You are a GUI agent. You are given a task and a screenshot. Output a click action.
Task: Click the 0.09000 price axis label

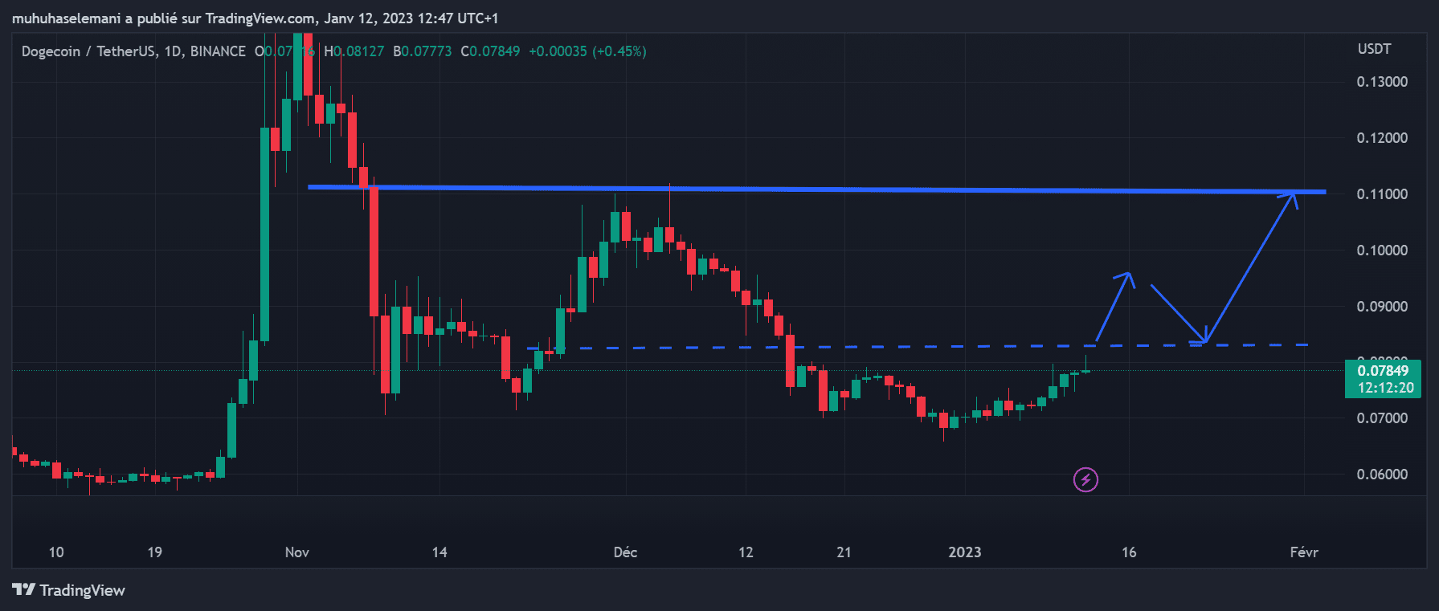click(x=1382, y=307)
